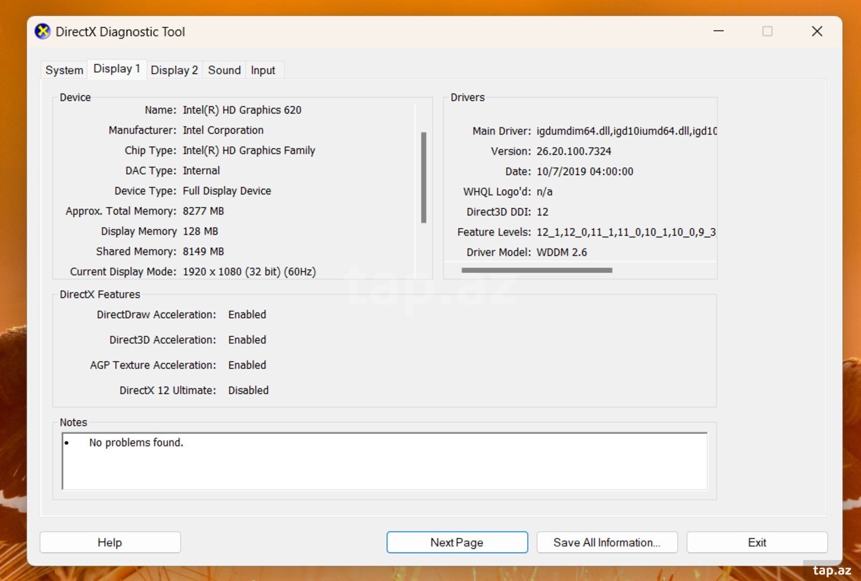Select the Display 1 tab

(x=117, y=69)
